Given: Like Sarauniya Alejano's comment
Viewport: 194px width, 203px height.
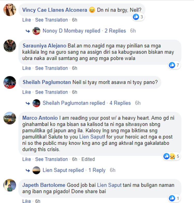Looking at the screenshot, I should coord(27,68).
